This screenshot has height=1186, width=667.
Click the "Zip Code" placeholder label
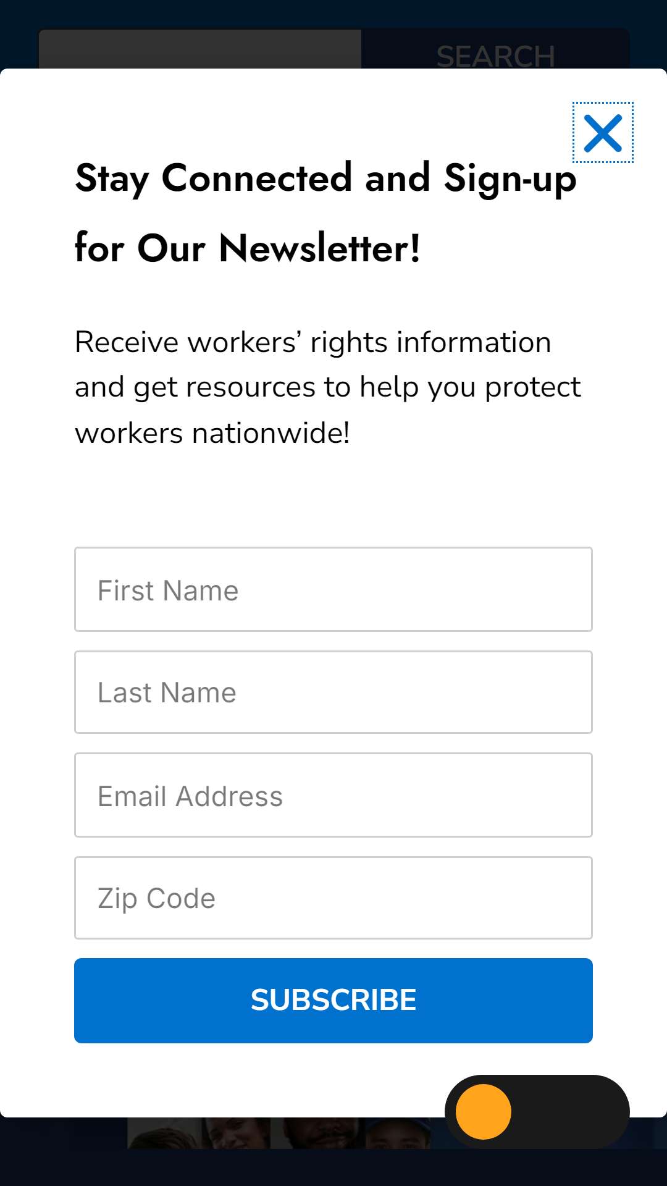pos(157,899)
